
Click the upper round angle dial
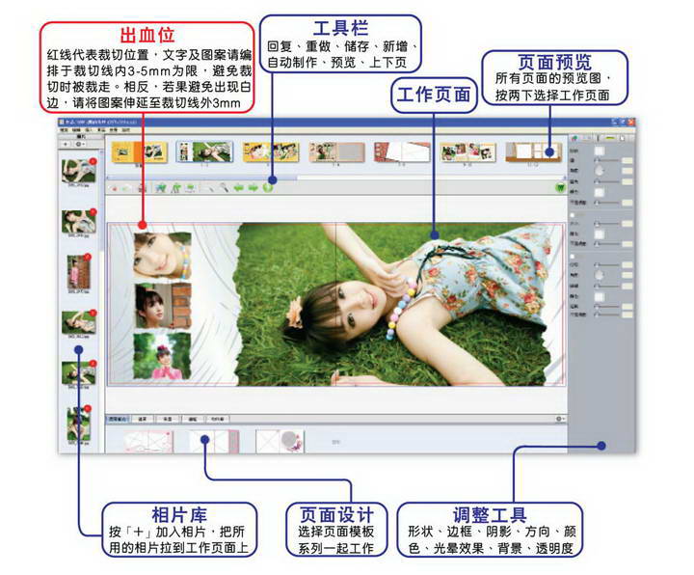pyautogui.click(x=599, y=171)
